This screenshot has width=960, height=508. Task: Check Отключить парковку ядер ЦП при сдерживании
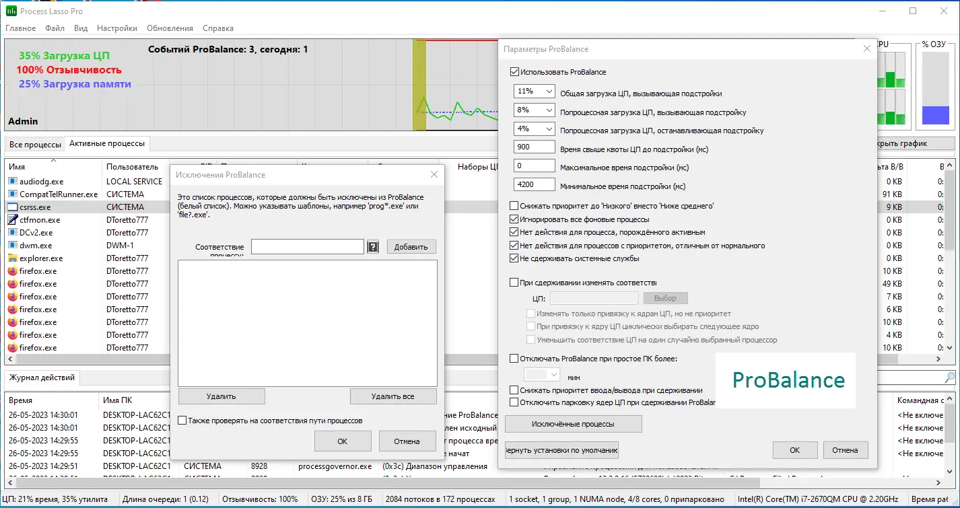(x=515, y=402)
